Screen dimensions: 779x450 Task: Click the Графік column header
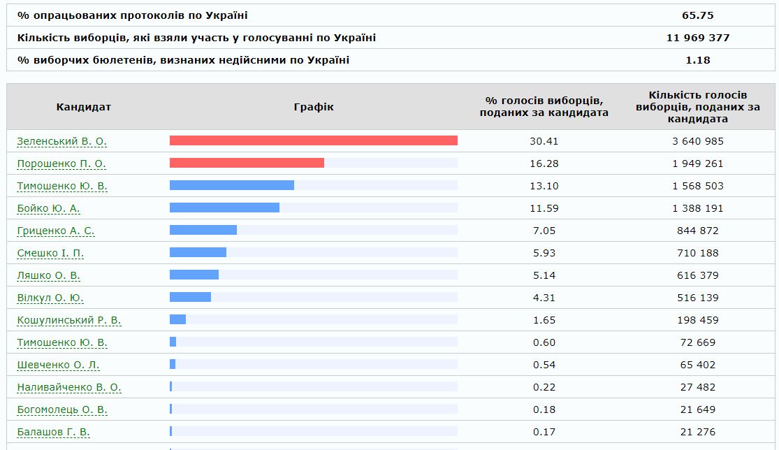click(314, 107)
